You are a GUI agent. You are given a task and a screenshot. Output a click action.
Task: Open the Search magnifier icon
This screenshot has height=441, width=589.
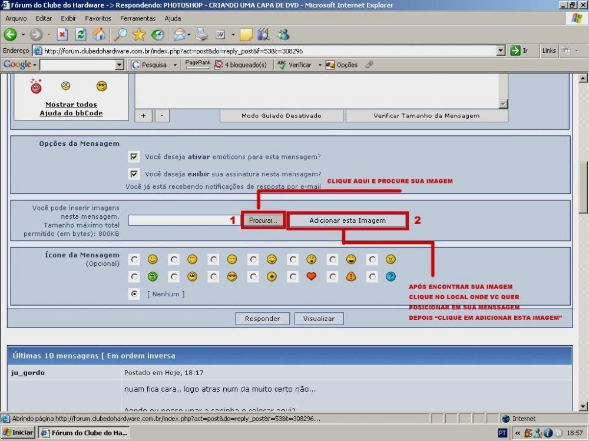(x=120, y=35)
